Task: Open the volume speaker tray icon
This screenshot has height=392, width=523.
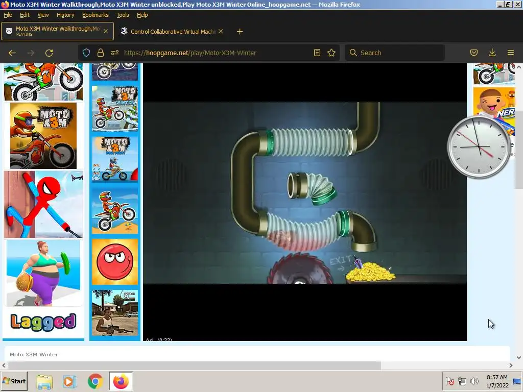Action: 474,381
